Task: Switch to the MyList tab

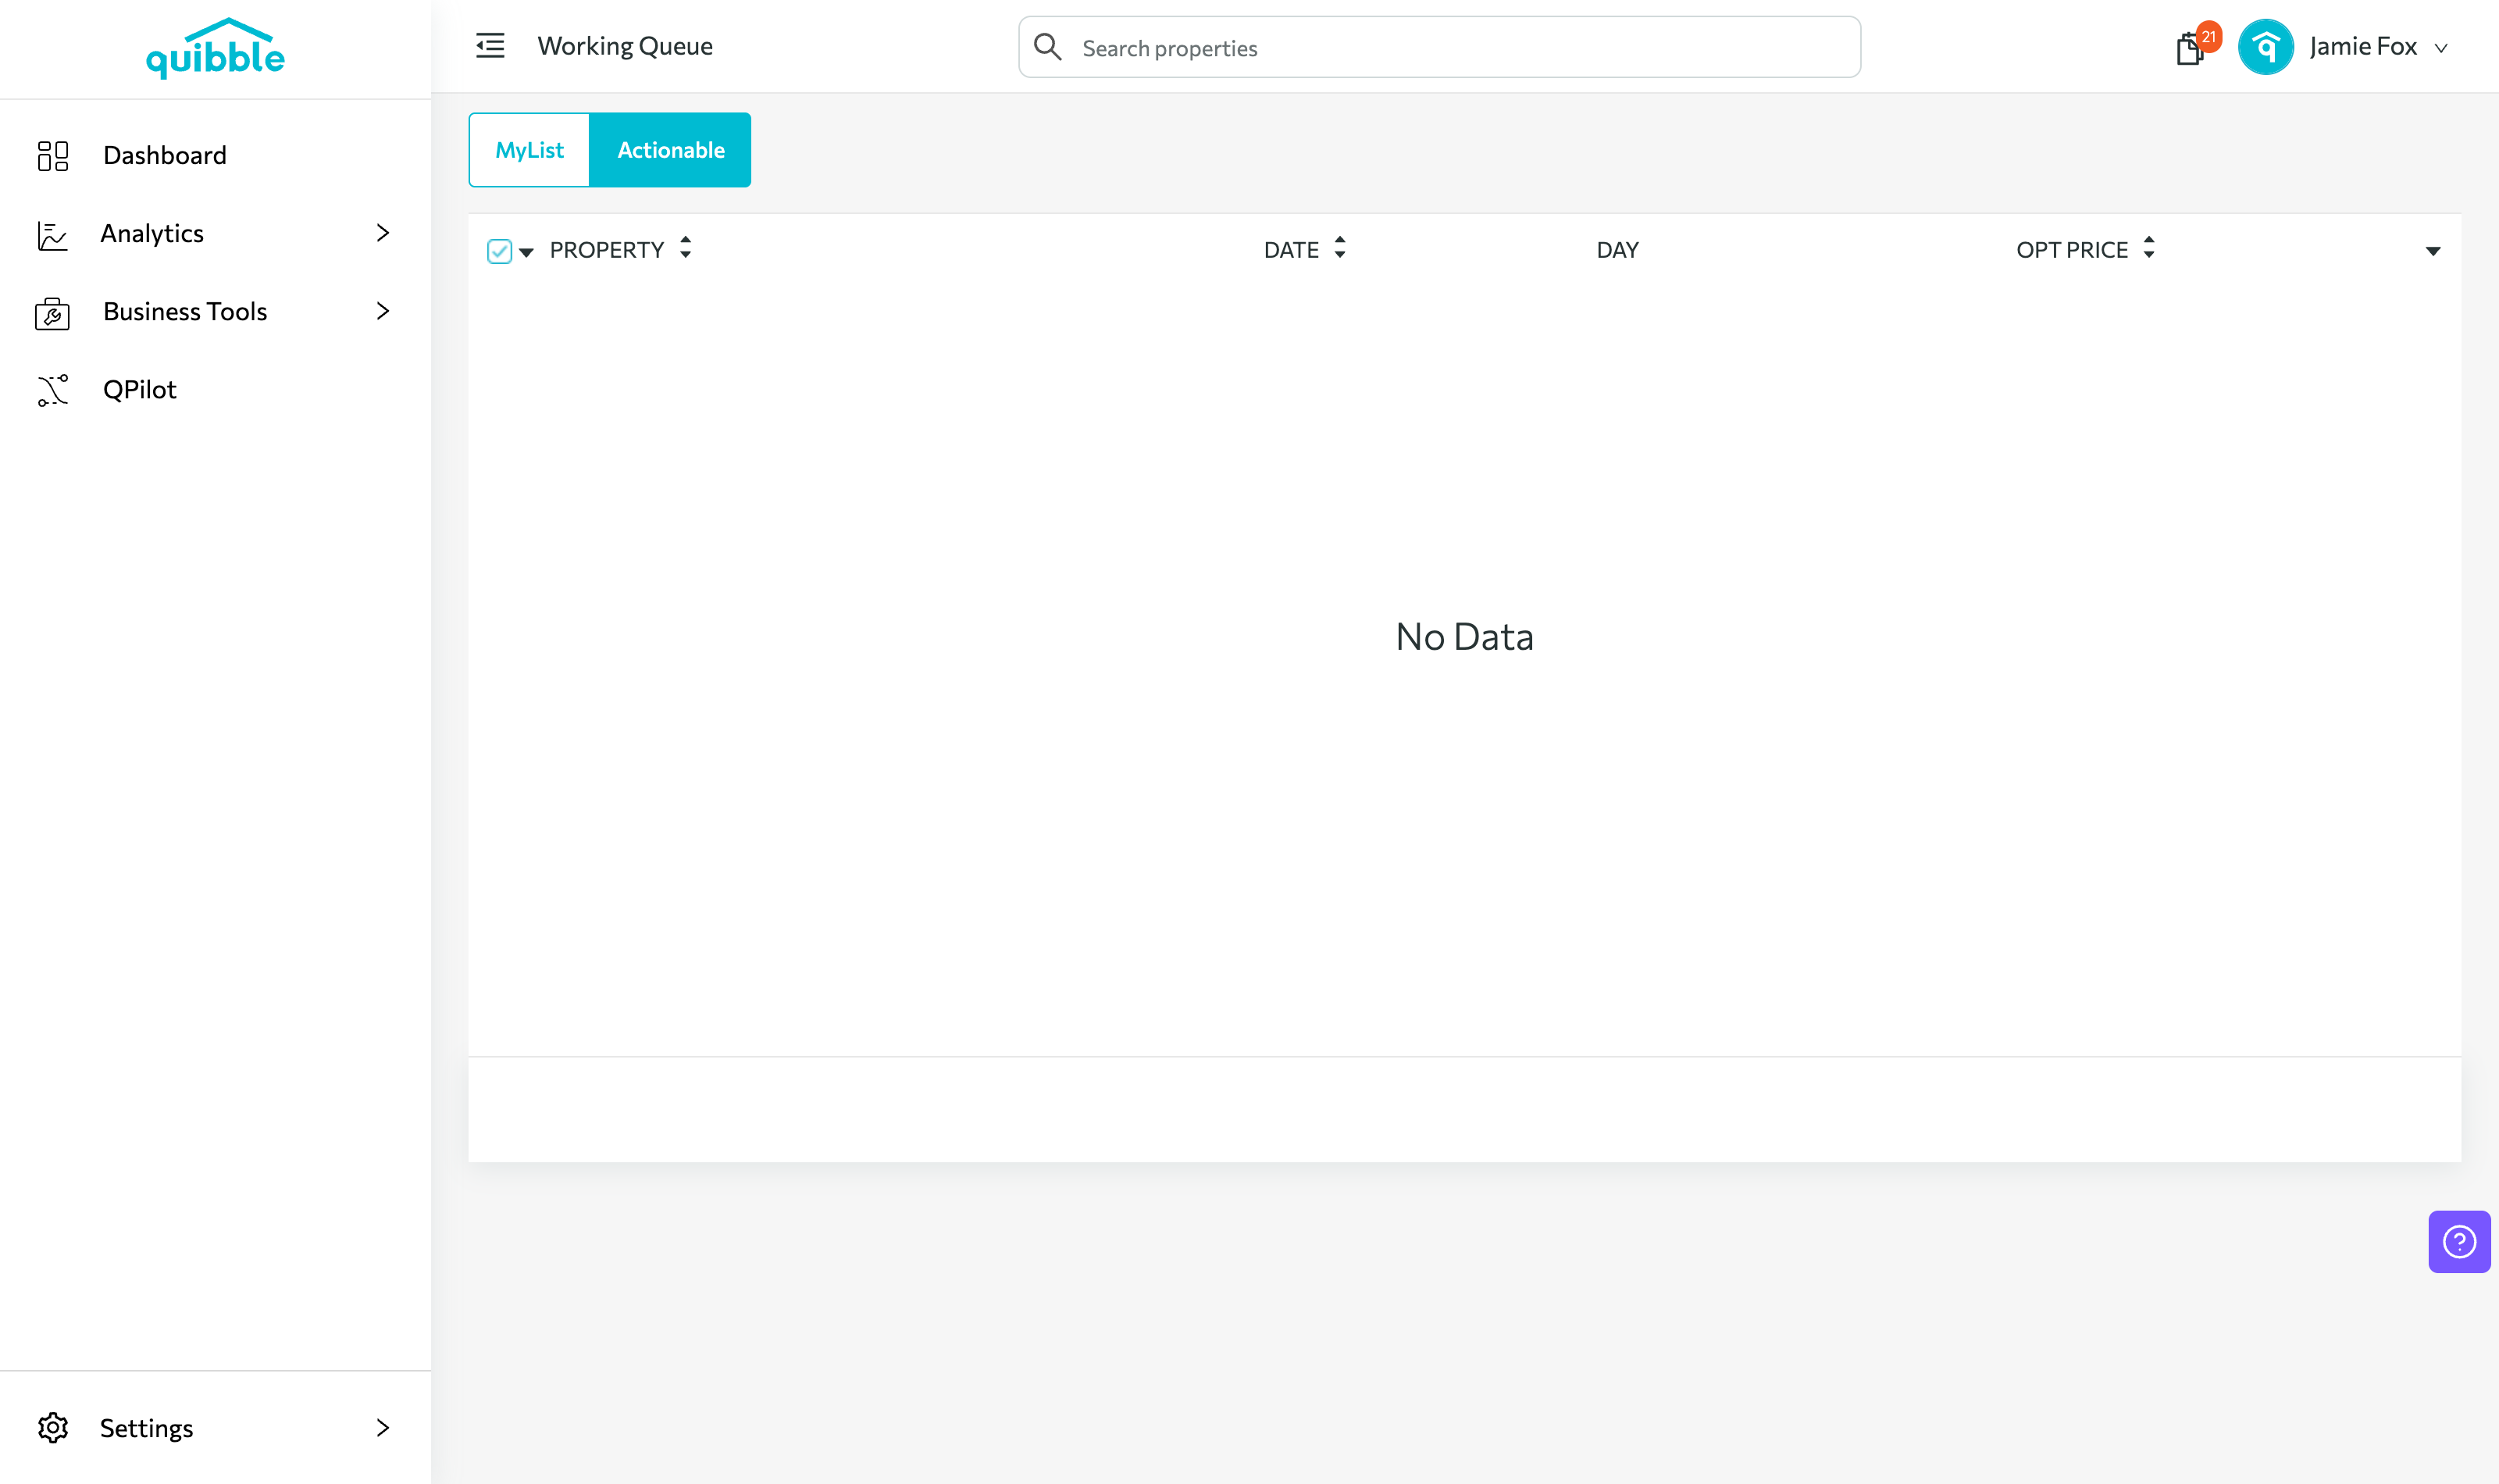Action: [x=529, y=150]
